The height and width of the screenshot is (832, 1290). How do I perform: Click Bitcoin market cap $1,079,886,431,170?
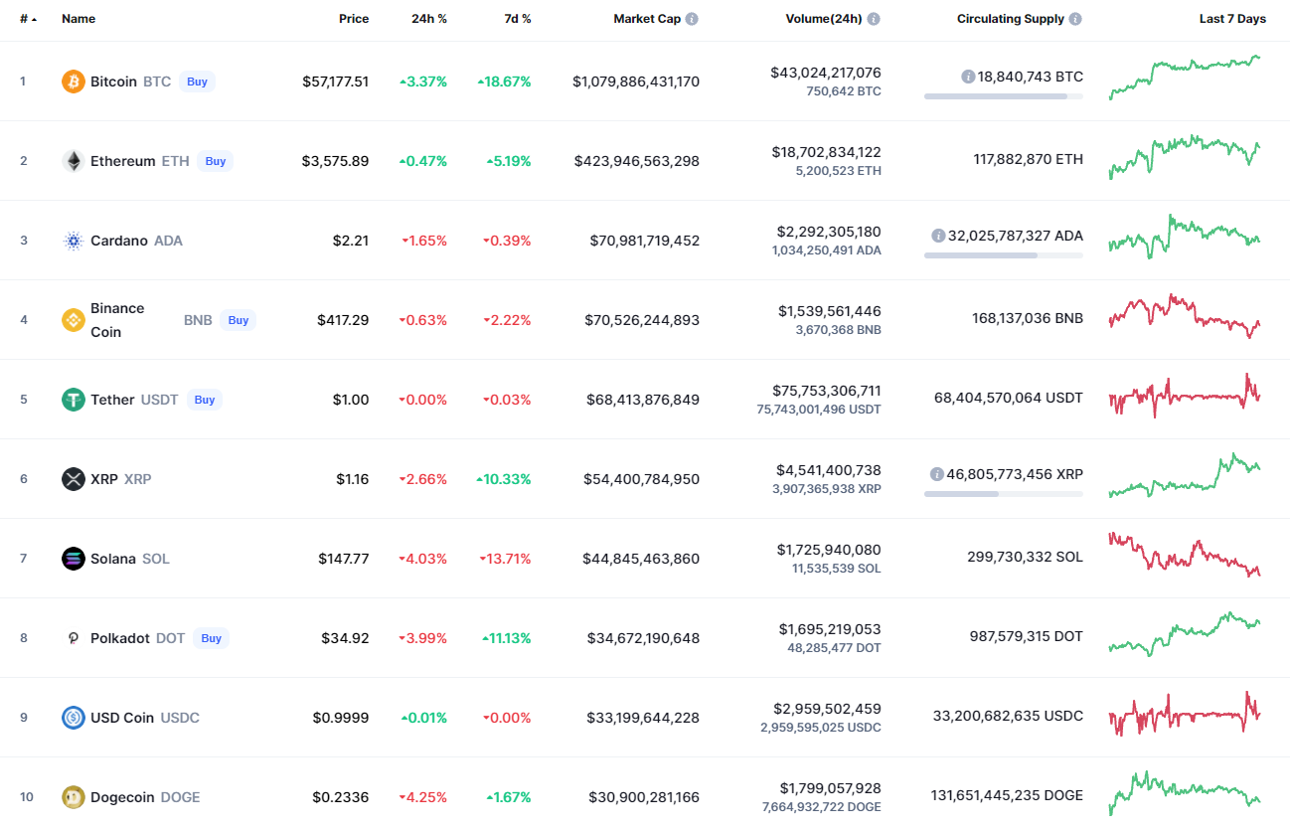[x=636, y=82]
